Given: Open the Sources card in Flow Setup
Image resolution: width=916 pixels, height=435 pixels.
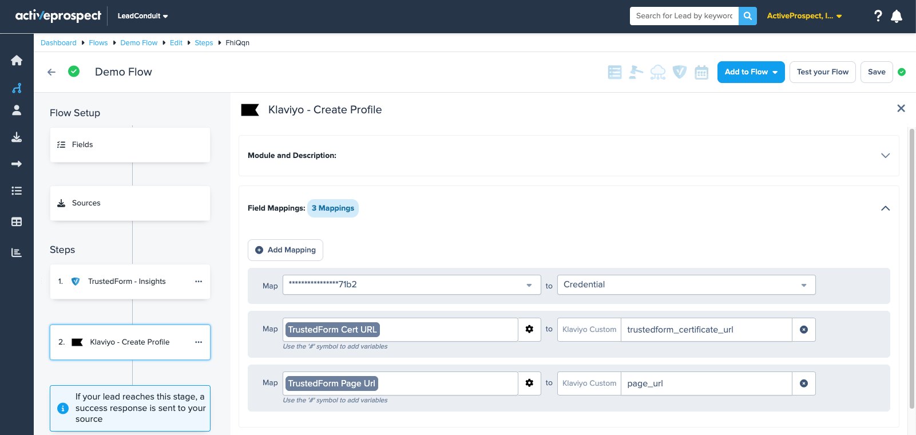Looking at the screenshot, I should point(130,203).
